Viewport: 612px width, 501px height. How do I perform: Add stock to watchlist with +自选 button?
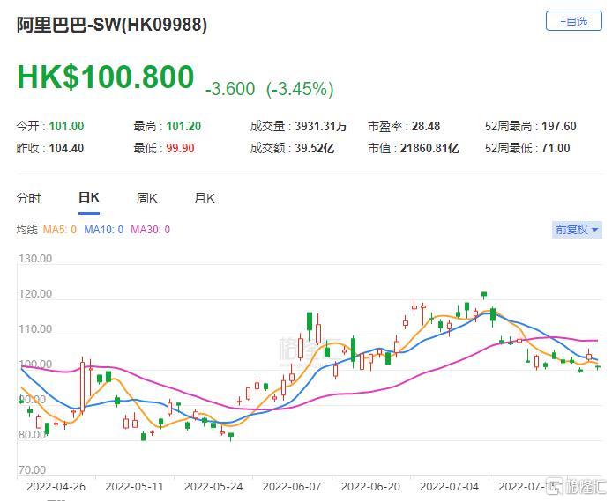[573, 21]
